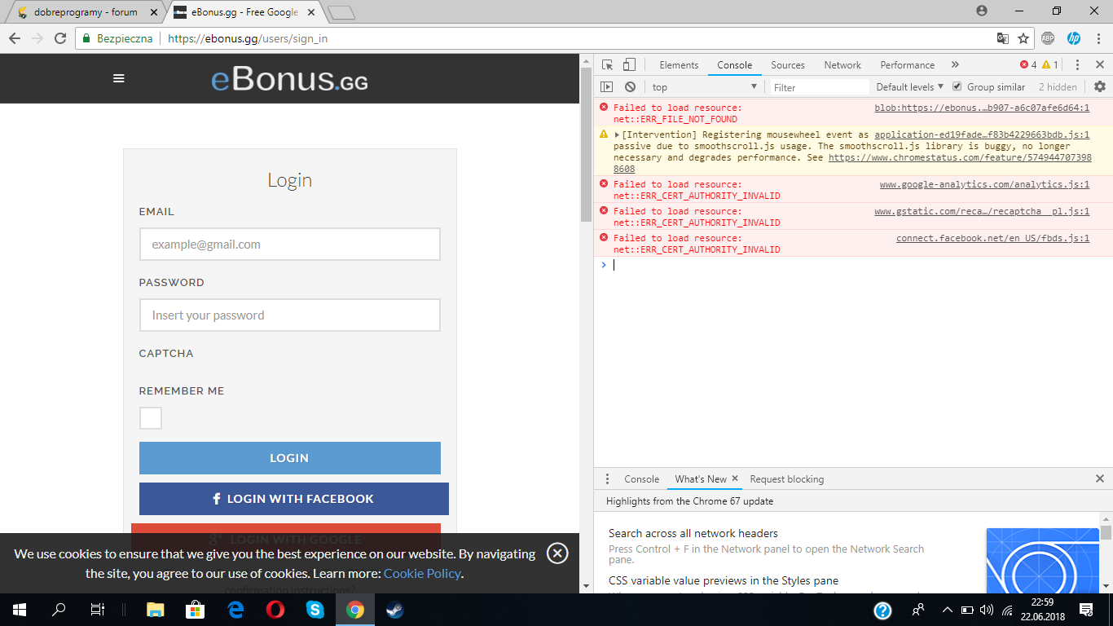This screenshot has height=626, width=1113.
Task: Focus the Password input field
Action: (290, 315)
